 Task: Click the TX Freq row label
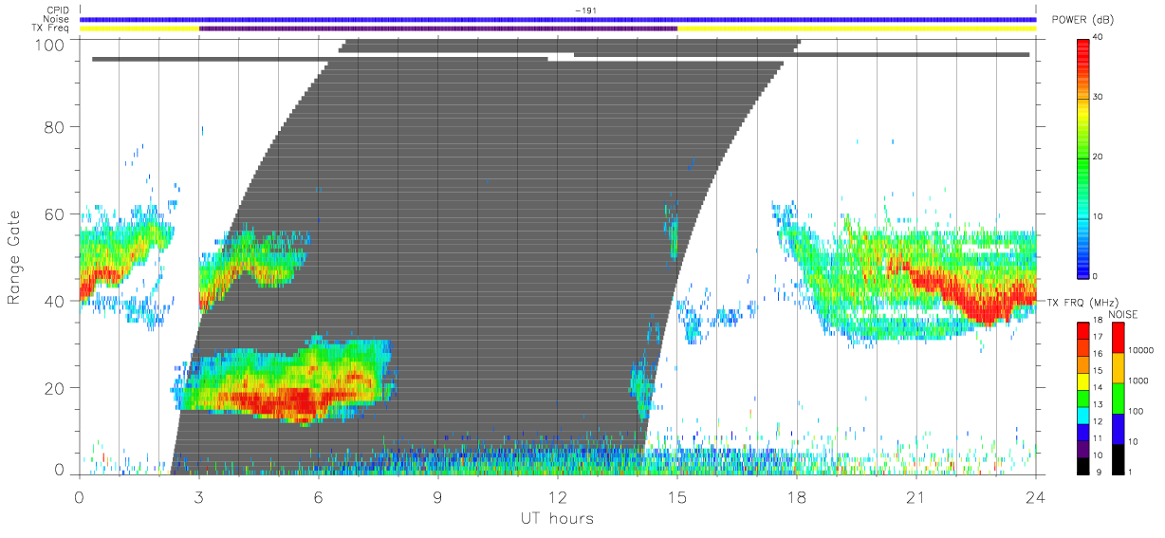click(x=51, y=28)
